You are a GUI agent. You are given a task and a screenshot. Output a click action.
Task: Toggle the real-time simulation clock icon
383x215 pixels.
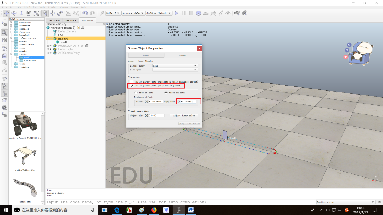198,13
